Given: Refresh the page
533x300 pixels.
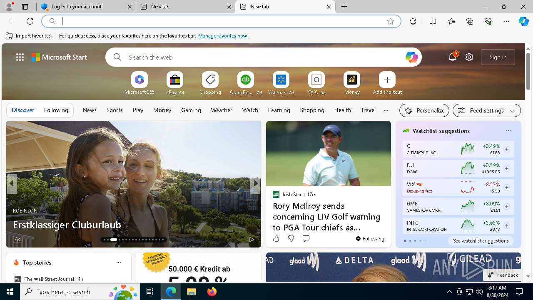Looking at the screenshot, I should pyautogui.click(x=30, y=21).
